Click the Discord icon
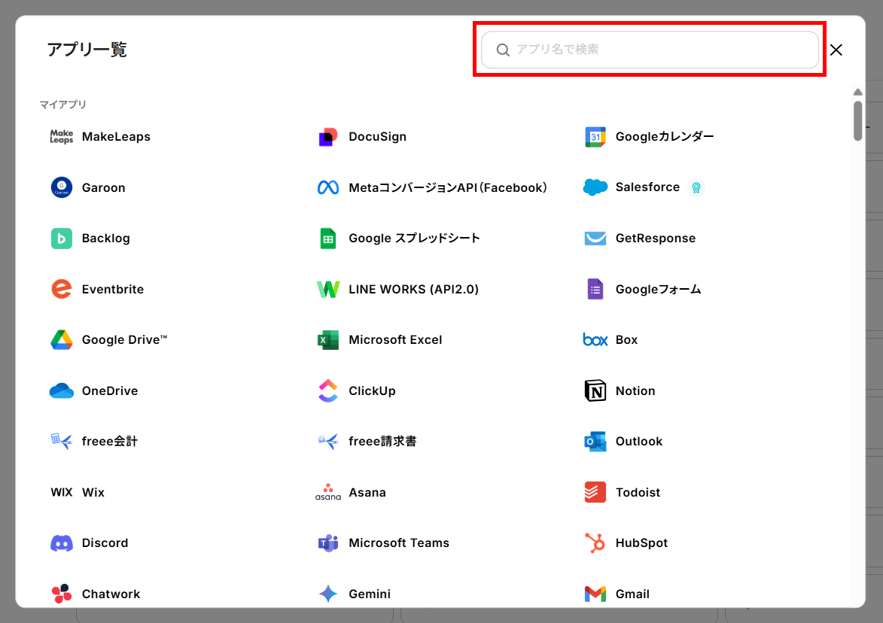Viewport: 883px width, 623px height. click(x=62, y=543)
